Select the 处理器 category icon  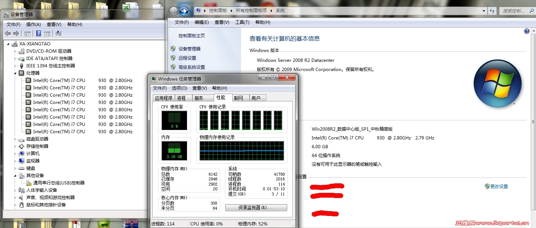22,73
